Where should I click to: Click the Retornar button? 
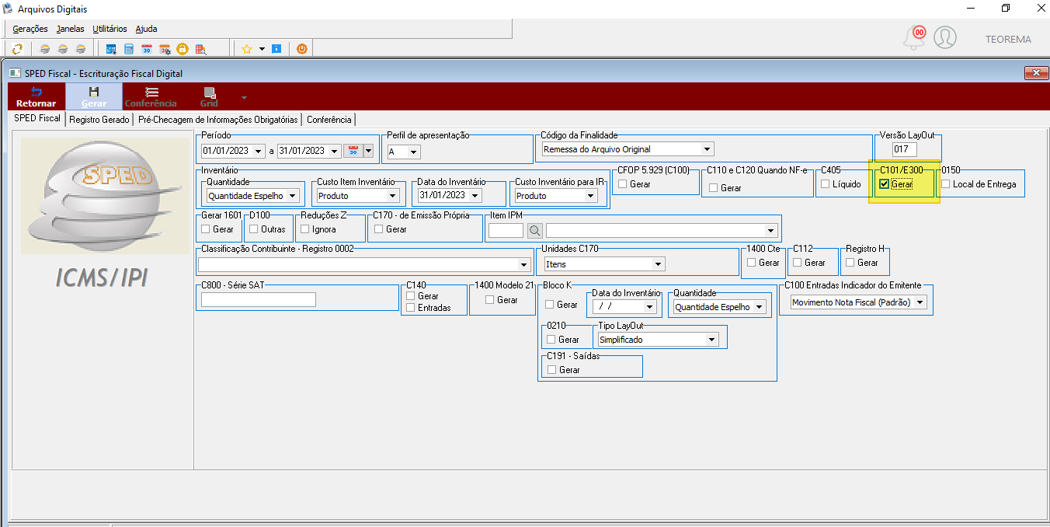[x=36, y=96]
